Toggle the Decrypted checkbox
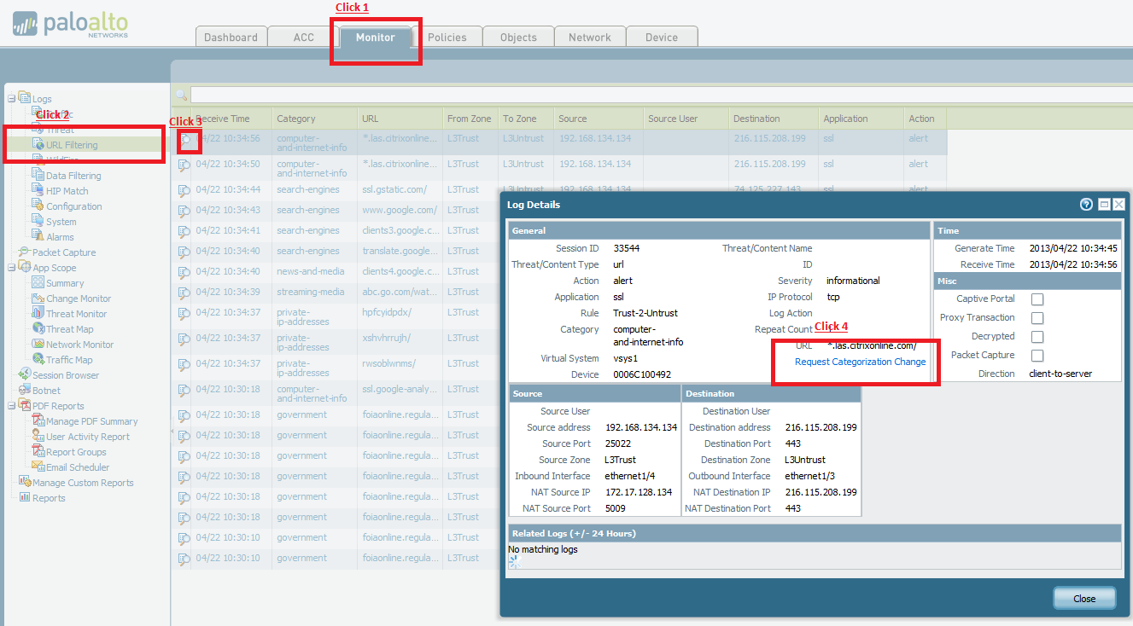Screen dimensions: 1133x626 [x=1037, y=337]
